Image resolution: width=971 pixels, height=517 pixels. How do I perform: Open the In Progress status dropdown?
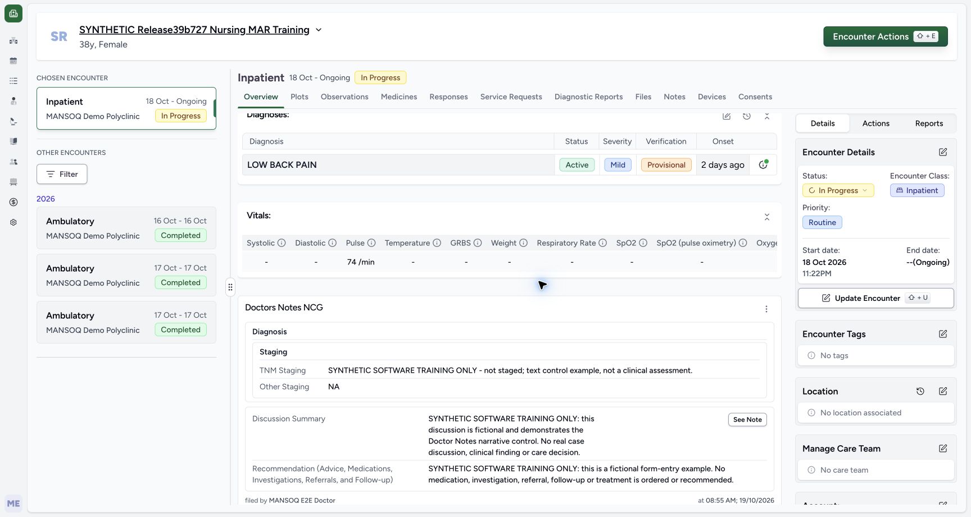point(838,190)
